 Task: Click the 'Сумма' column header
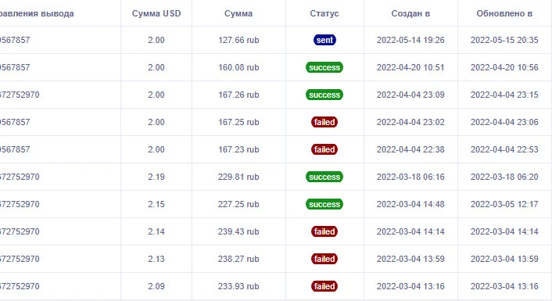[238, 13]
